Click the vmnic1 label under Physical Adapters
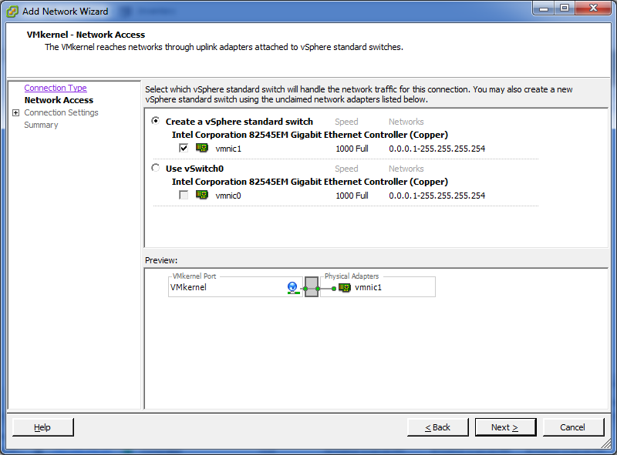 [x=368, y=287]
